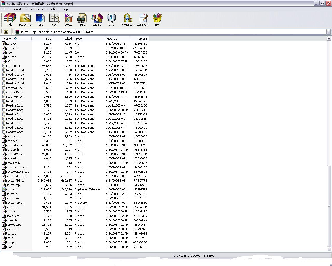
Task: Open the Favorites menu
Action: coord(40,9)
